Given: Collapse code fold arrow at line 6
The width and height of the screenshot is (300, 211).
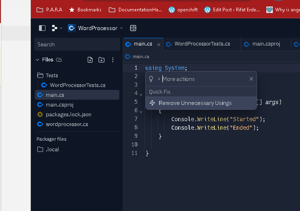Looking at the screenshot, I should 141,112.
